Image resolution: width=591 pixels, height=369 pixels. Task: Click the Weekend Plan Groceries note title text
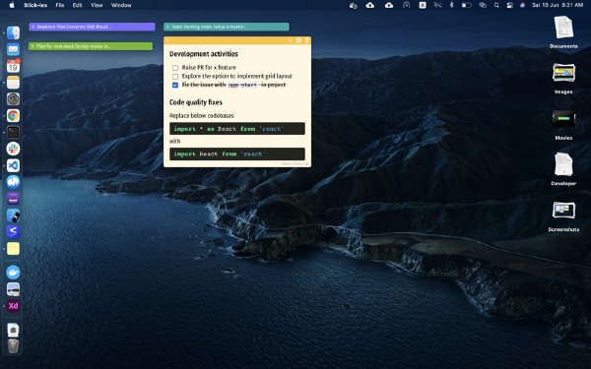tap(74, 27)
